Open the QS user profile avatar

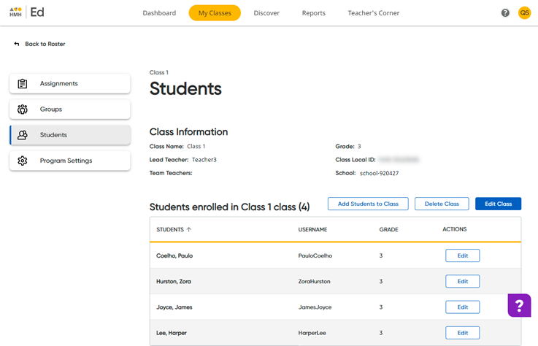(524, 12)
